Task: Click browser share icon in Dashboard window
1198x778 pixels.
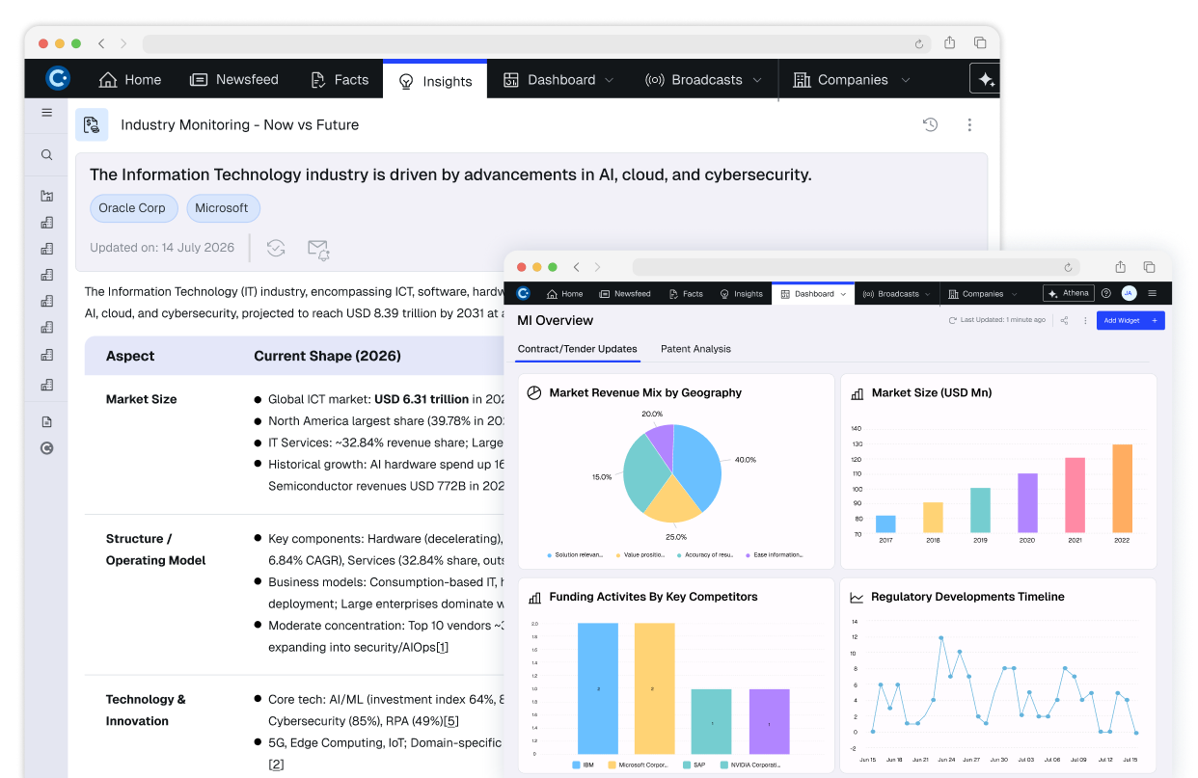Action: [1120, 267]
